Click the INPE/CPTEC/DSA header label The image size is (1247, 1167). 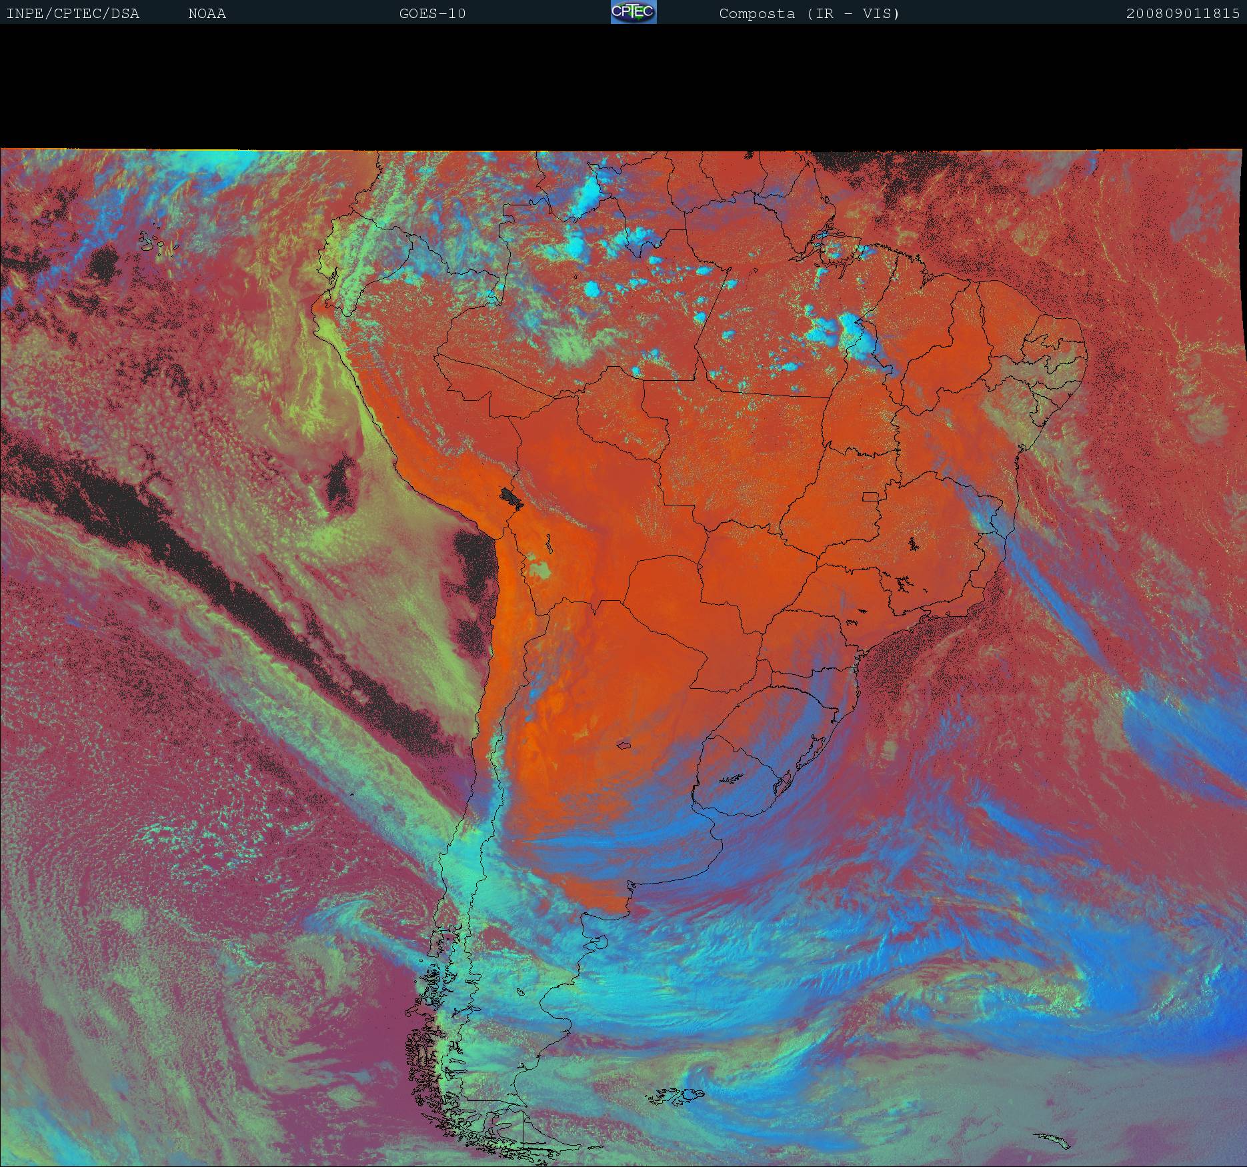(73, 13)
